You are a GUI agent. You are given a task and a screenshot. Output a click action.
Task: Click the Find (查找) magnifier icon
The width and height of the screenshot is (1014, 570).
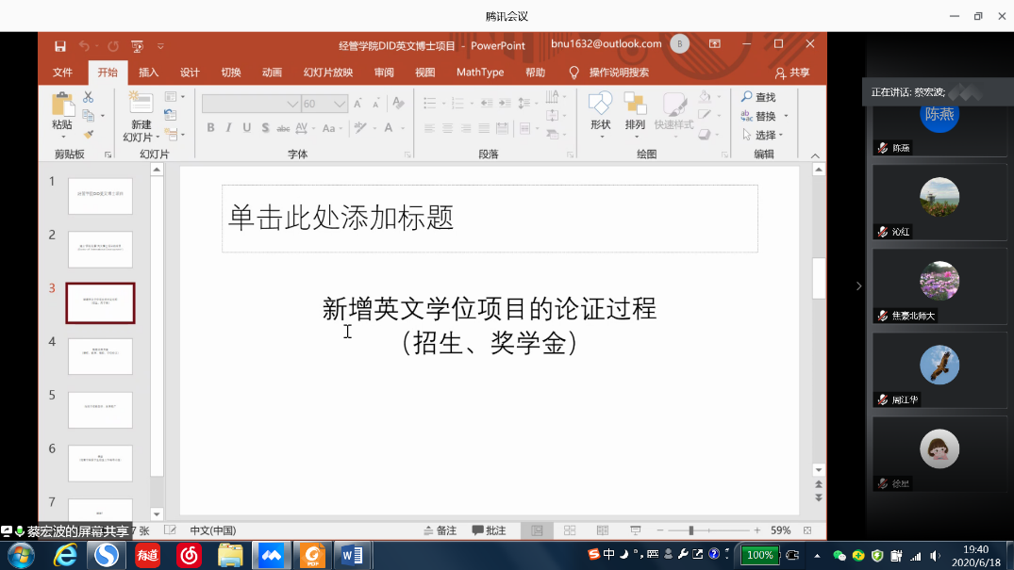coord(747,97)
